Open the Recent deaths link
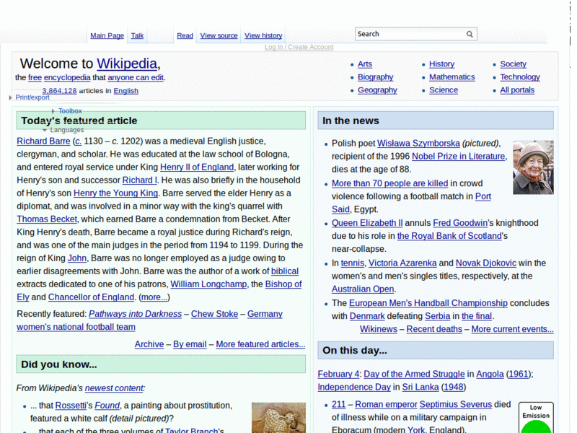The image size is (577, 433). (434, 330)
